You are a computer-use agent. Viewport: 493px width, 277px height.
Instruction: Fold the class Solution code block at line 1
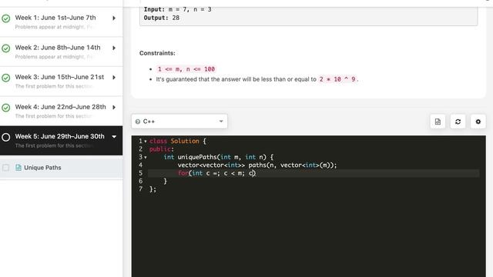tap(146, 142)
